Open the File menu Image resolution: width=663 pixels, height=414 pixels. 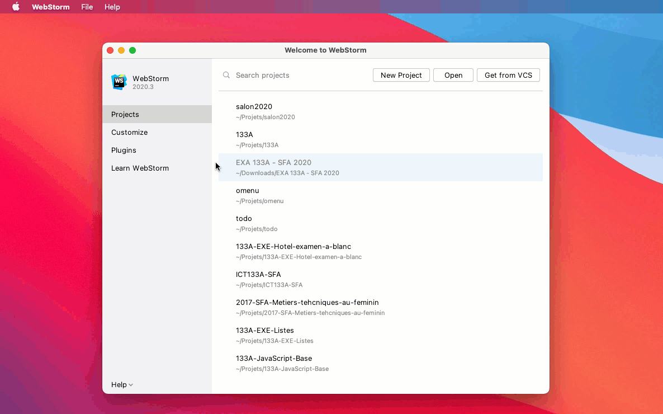(x=87, y=7)
